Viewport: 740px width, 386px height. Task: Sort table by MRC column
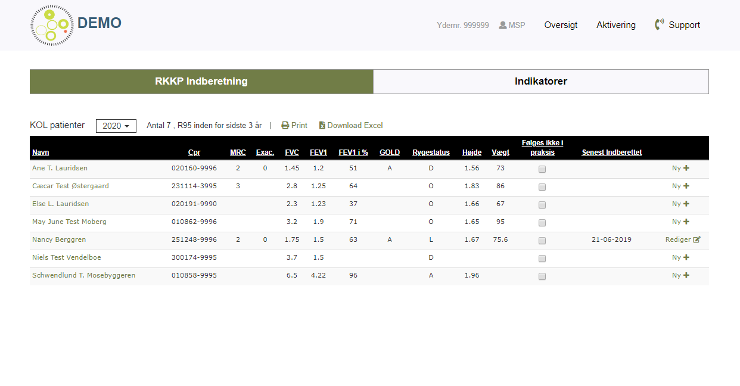click(238, 152)
